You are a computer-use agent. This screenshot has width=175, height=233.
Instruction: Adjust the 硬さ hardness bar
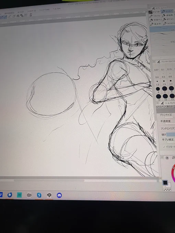click(171, 134)
